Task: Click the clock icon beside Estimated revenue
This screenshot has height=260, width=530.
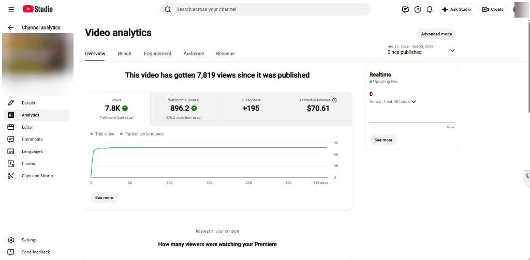Action: [335, 100]
